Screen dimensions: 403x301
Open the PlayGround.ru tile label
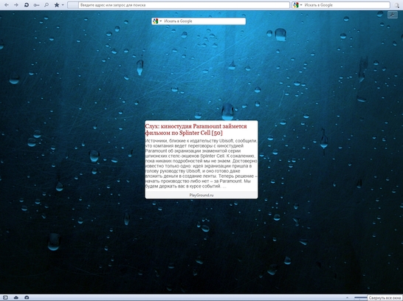(x=201, y=195)
